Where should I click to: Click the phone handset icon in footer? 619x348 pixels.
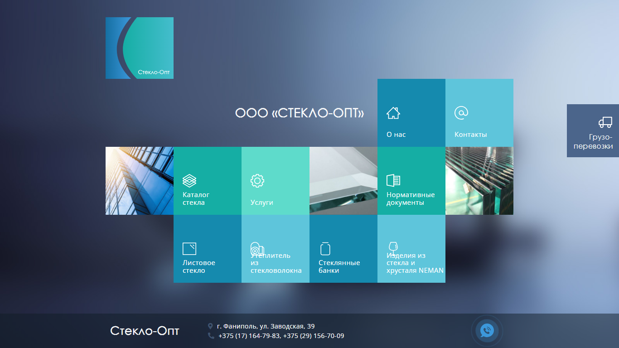[x=211, y=336]
